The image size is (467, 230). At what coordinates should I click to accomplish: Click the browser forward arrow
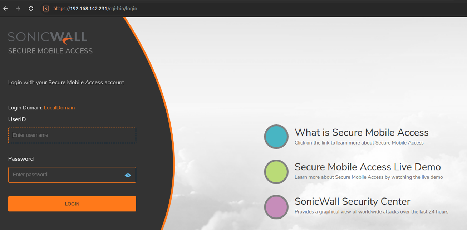18,9
